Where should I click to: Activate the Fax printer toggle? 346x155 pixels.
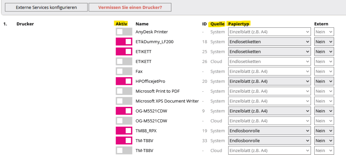click(124, 71)
